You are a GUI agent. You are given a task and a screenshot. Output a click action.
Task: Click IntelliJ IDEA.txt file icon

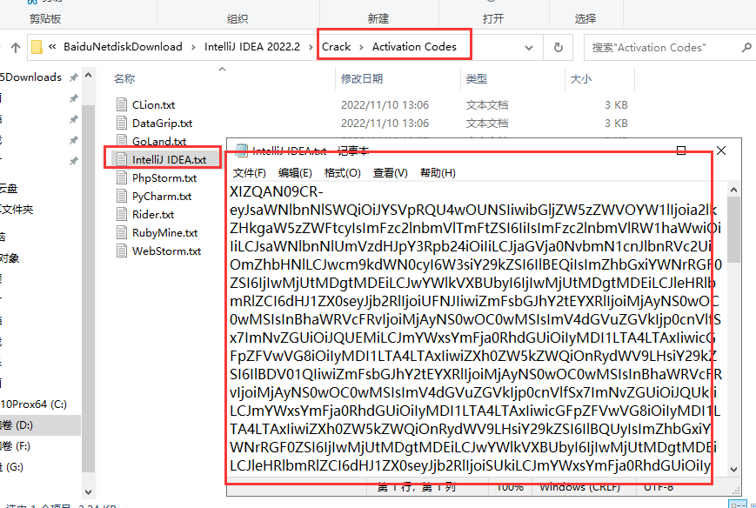click(122, 159)
